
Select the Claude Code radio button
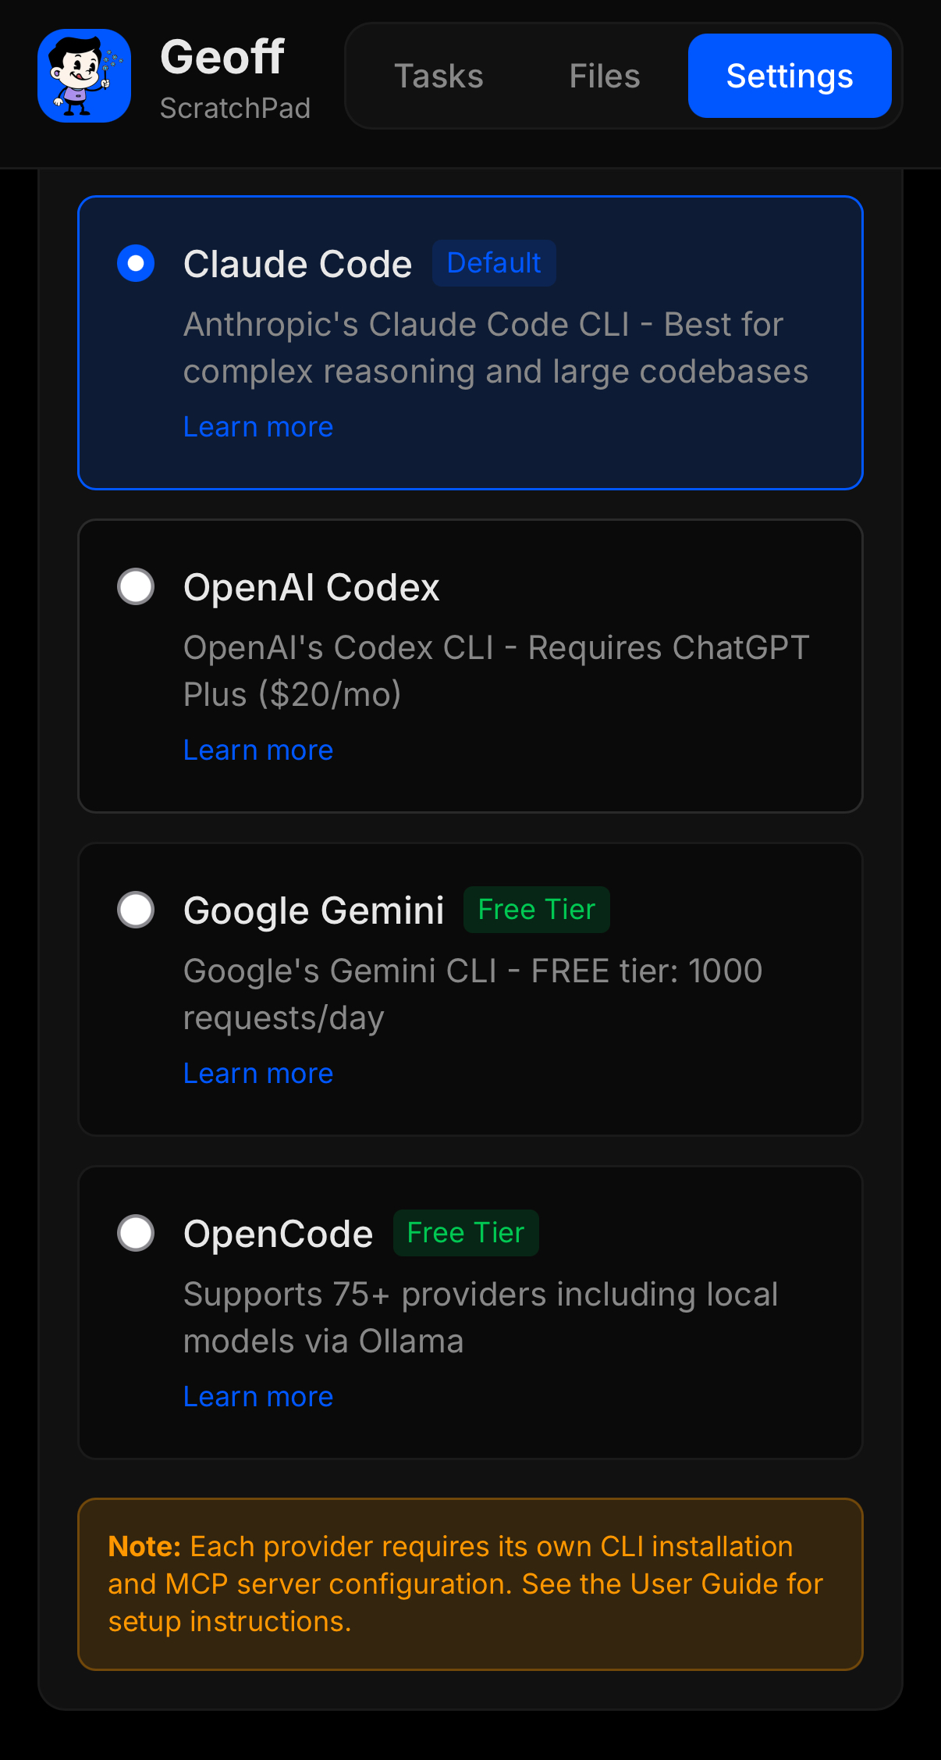[x=136, y=263]
